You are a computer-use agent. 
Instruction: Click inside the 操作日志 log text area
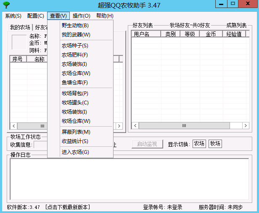point(129,179)
